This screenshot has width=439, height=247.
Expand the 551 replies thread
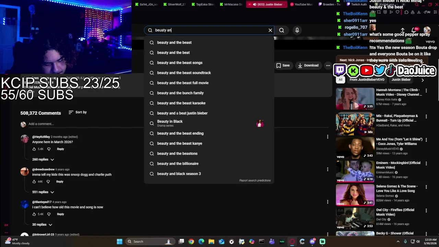coord(43,192)
